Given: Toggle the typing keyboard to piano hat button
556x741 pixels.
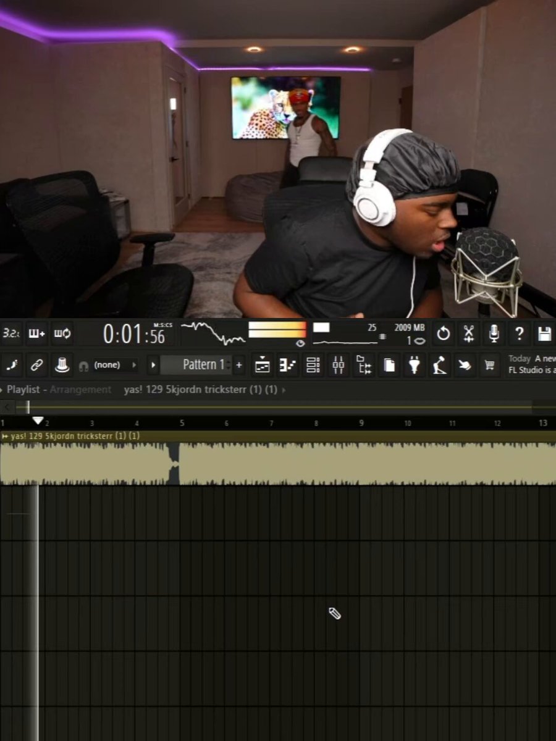Looking at the screenshot, I should click(x=62, y=365).
